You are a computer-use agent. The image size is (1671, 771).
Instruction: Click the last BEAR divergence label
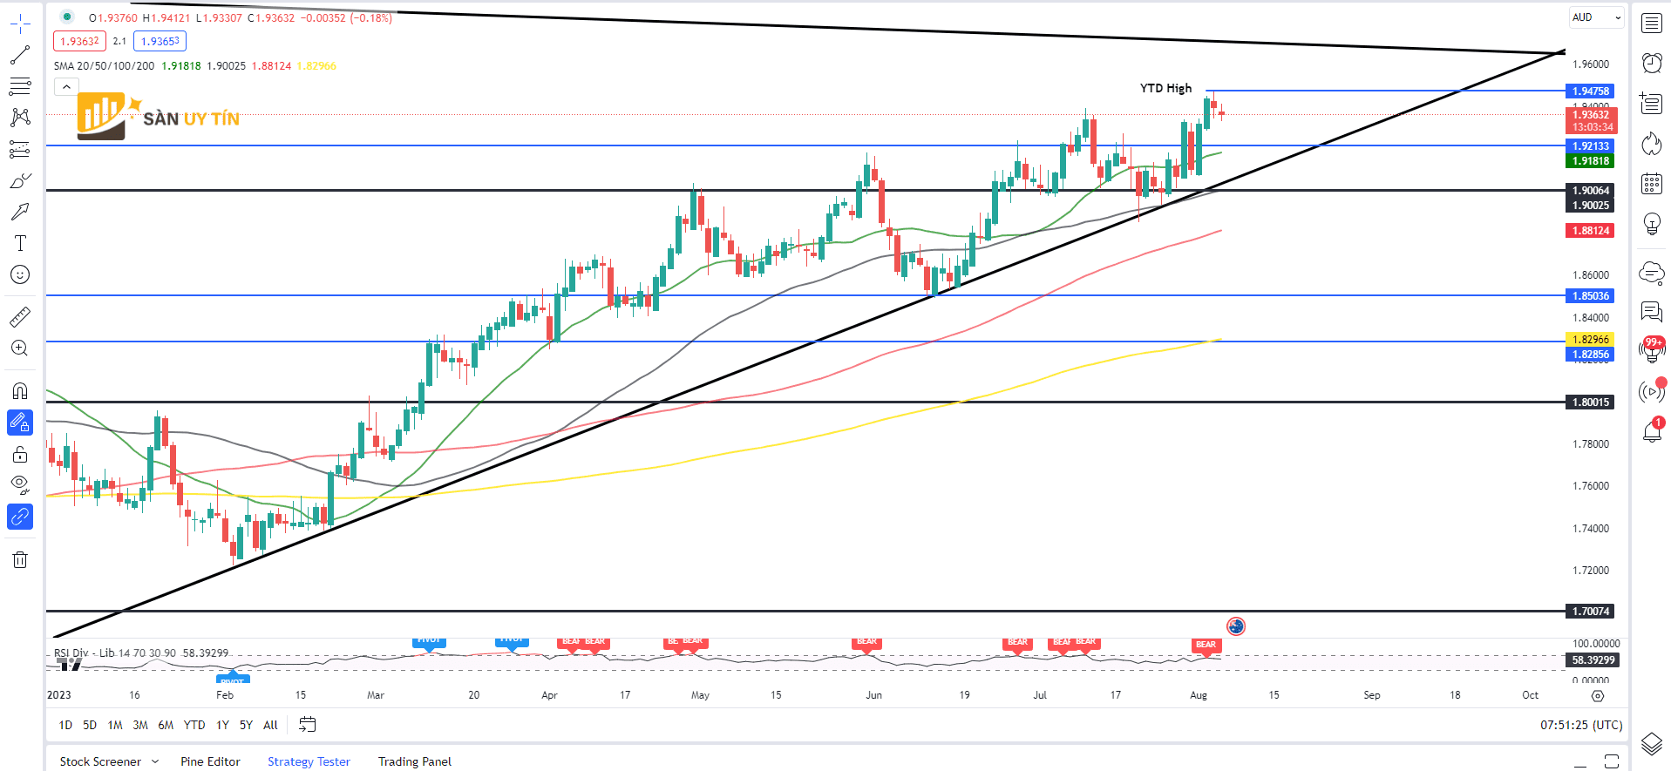point(1206,645)
